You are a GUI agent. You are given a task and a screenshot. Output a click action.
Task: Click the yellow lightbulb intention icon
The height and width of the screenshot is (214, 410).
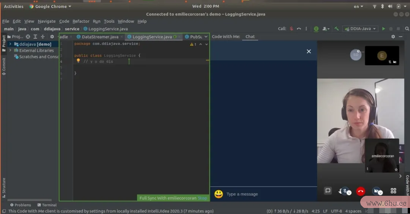point(78,61)
